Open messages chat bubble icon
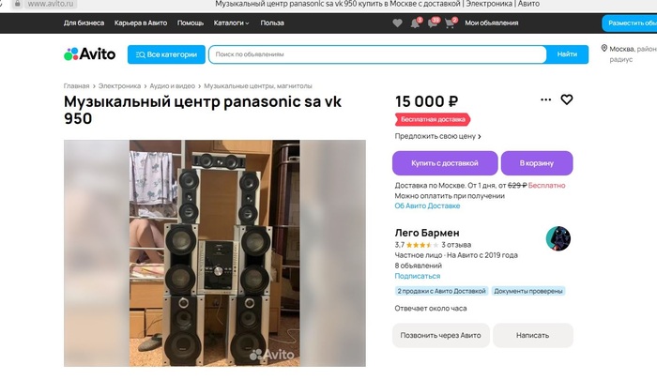Image resolution: width=657 pixels, height=380 pixels. coord(433,23)
